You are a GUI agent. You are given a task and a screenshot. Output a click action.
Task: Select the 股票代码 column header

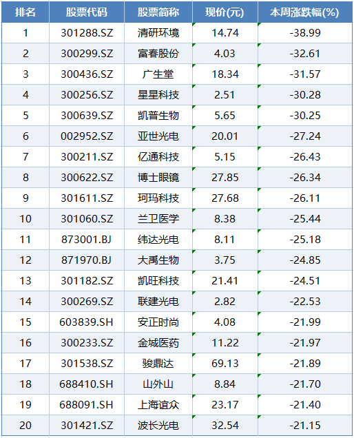[x=87, y=12]
